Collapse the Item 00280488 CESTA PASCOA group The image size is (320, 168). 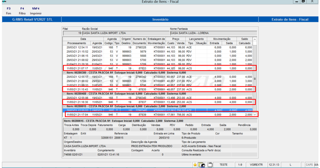64,94
